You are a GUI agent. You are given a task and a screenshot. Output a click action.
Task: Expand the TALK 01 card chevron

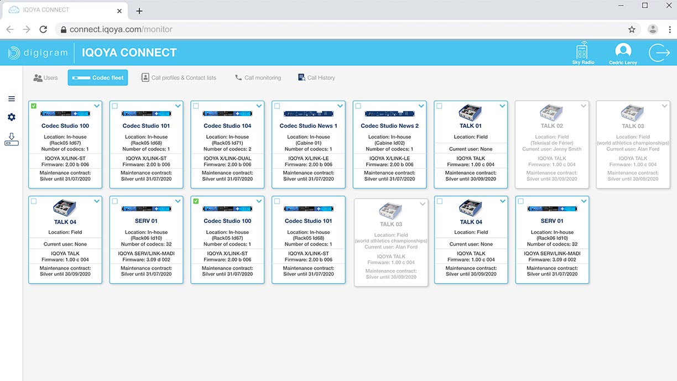coord(502,106)
